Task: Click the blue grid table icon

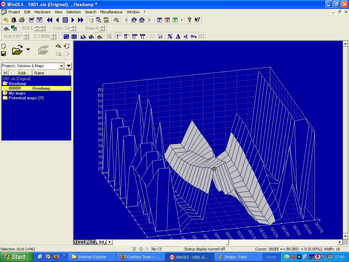Action: (65, 20)
